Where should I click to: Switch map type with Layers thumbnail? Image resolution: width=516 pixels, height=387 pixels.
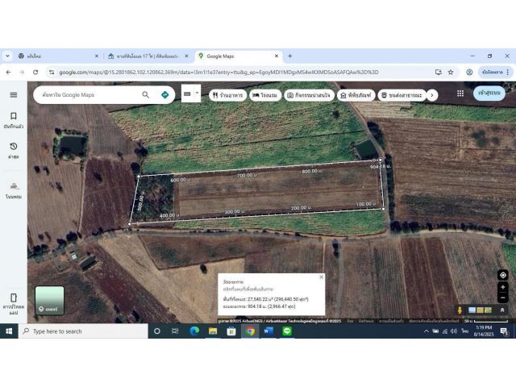click(49, 301)
